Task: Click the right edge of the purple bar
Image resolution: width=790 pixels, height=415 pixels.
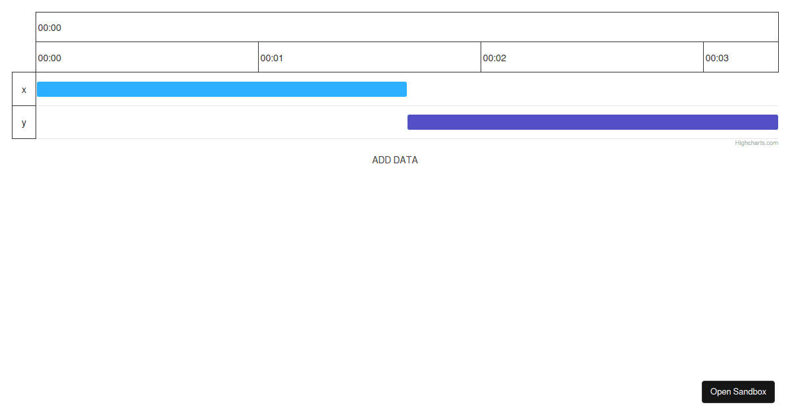Action: coord(776,122)
